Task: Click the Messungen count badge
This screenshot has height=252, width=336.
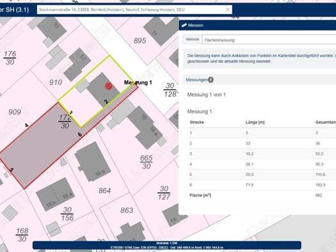Action: click(211, 80)
